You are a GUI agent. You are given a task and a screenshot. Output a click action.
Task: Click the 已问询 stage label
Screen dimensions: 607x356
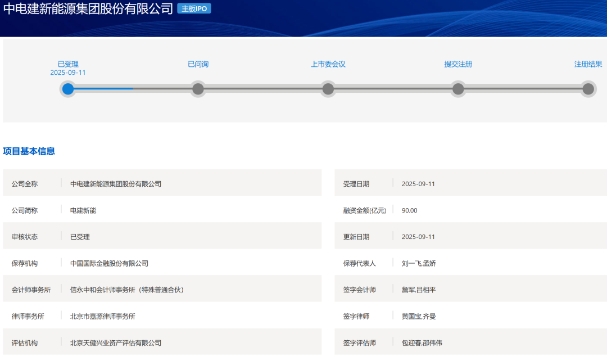198,64
